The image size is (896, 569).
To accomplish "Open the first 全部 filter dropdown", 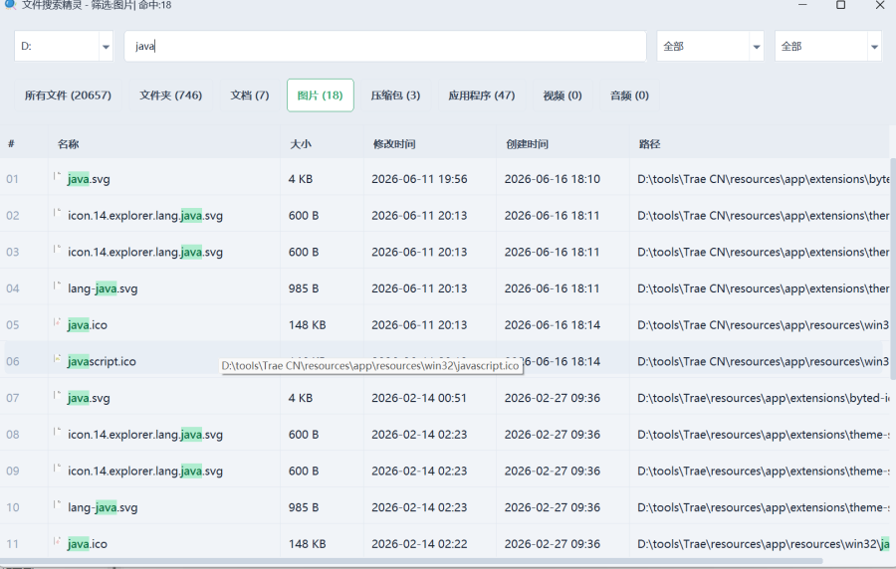I will click(756, 47).
